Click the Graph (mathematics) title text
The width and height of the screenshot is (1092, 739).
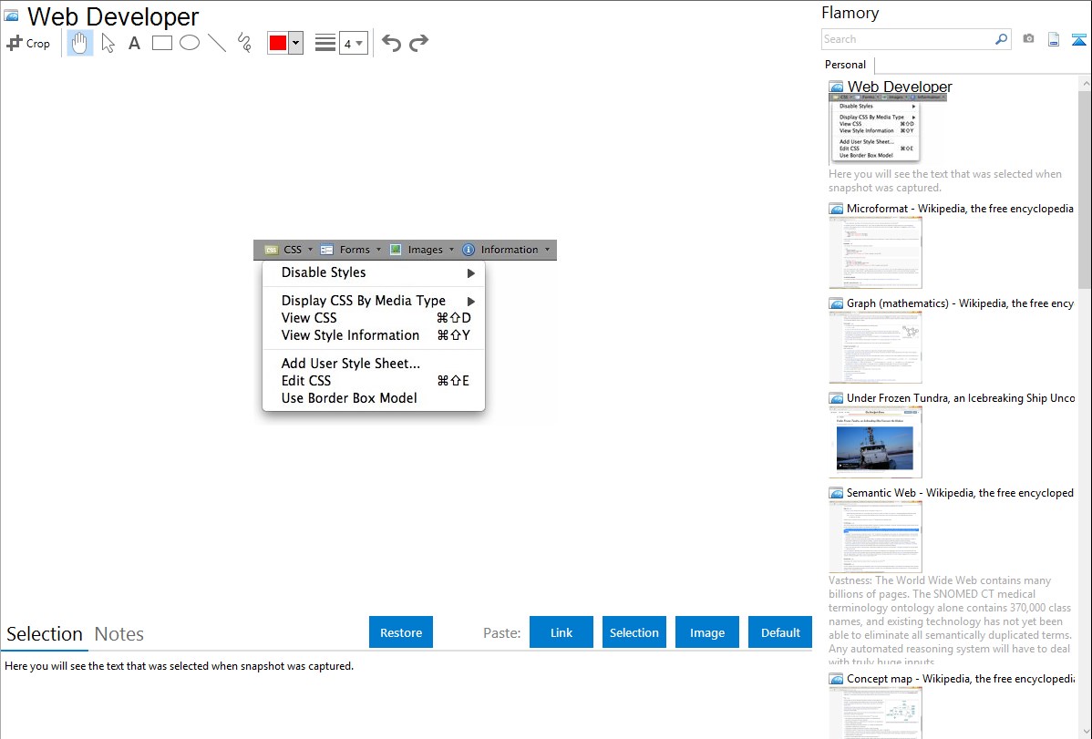960,303
